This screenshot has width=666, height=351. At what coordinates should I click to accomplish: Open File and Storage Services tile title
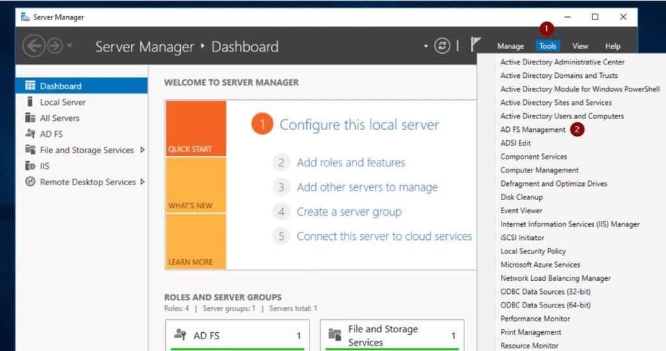(x=383, y=335)
